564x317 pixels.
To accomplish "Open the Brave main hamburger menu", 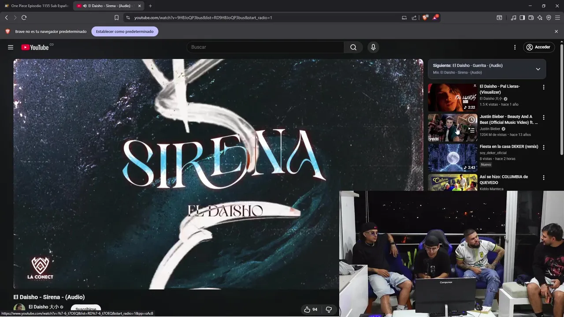I will [557, 18].
